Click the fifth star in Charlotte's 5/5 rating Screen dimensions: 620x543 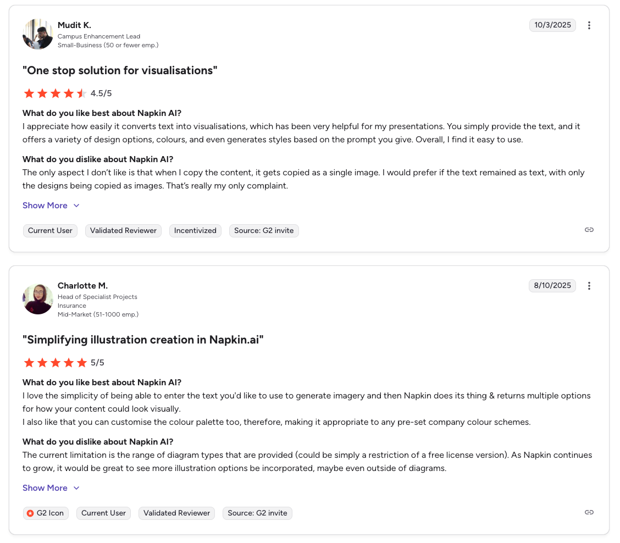pyautogui.click(x=81, y=363)
